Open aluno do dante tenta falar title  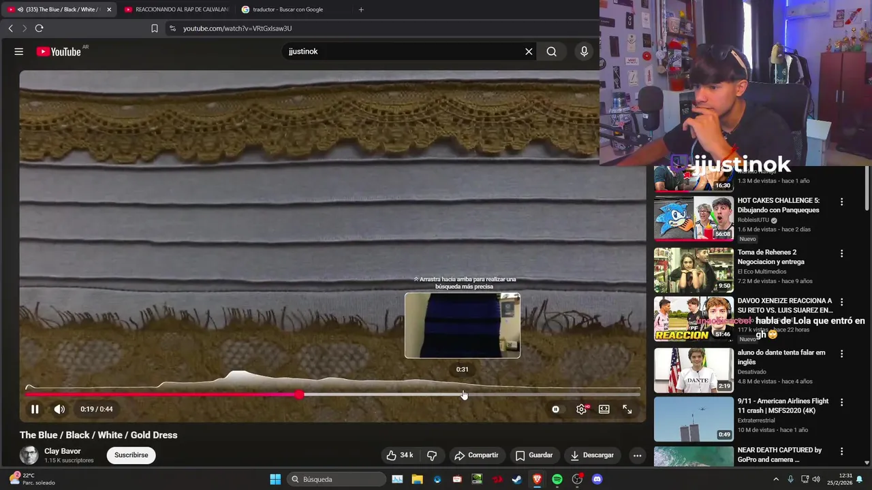tap(781, 357)
